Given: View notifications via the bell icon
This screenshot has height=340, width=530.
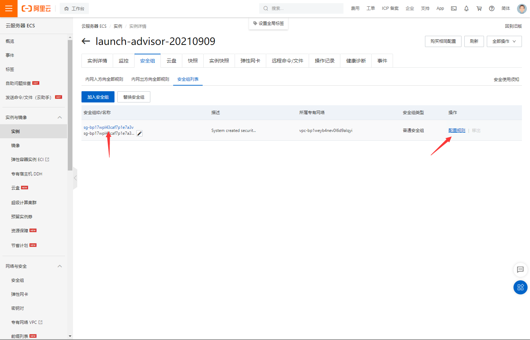Looking at the screenshot, I should point(466,8).
